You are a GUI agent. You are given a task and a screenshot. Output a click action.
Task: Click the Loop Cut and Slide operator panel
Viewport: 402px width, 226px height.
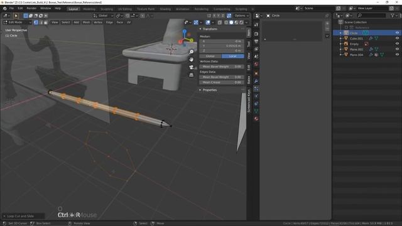23,216
